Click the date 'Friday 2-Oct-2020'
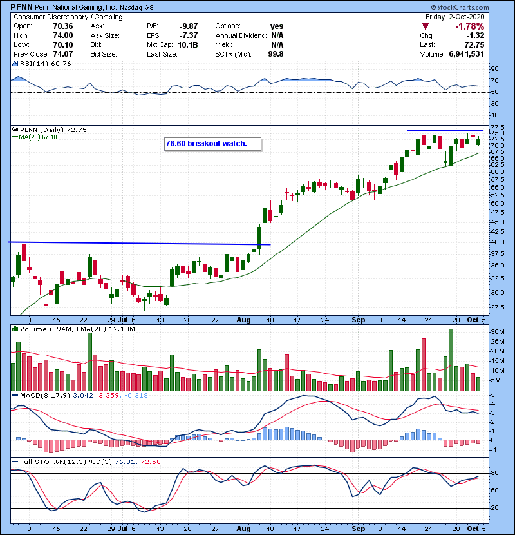The height and width of the screenshot is (535, 515). (454, 17)
